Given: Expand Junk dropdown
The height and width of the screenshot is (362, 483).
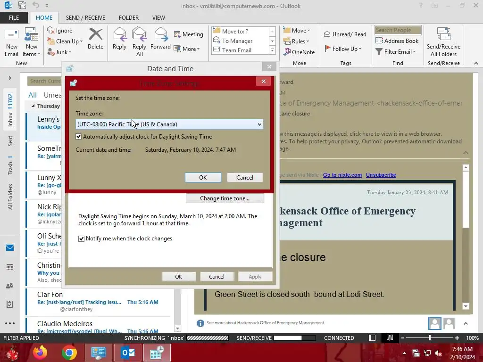Looking at the screenshot, I should click(70, 52).
